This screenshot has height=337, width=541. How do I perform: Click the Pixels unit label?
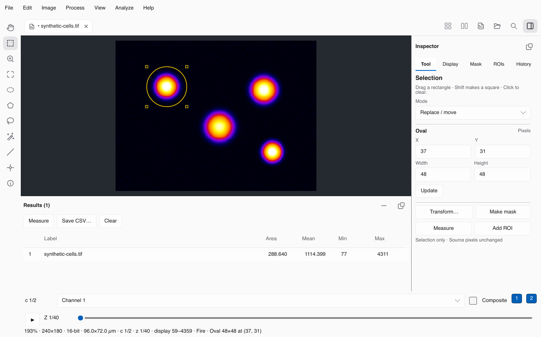524,130
